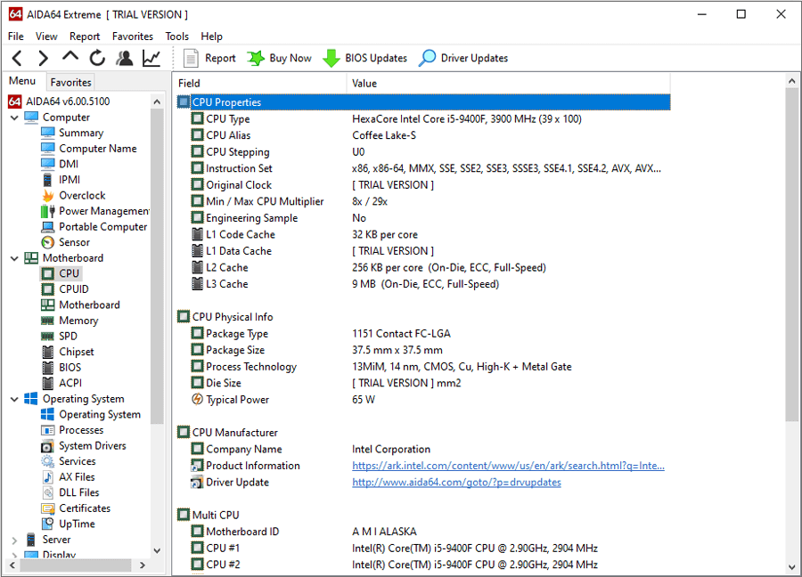Go up one level with the up arrow icon
Viewport: 802px width, 577px height.
click(70, 56)
